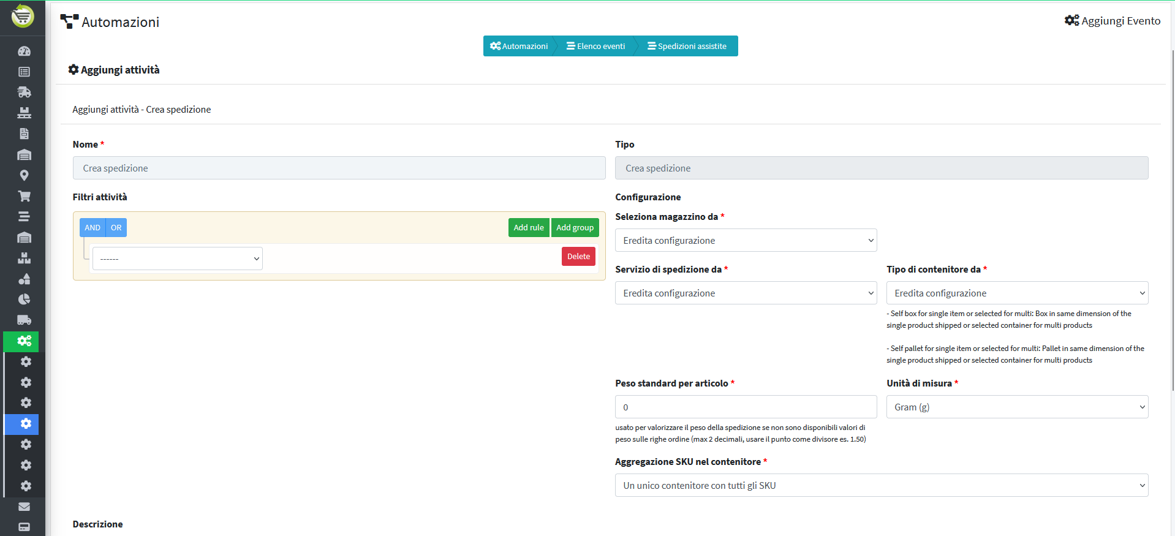
Task: Open the shopping cart sidebar icon
Action: 24,196
